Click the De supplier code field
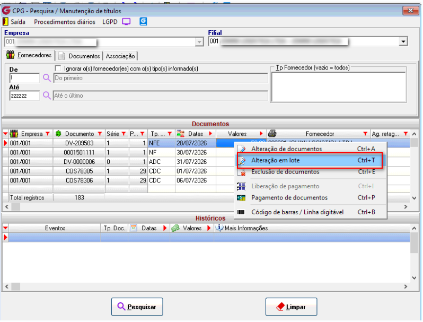The image size is (423, 322). (24, 79)
